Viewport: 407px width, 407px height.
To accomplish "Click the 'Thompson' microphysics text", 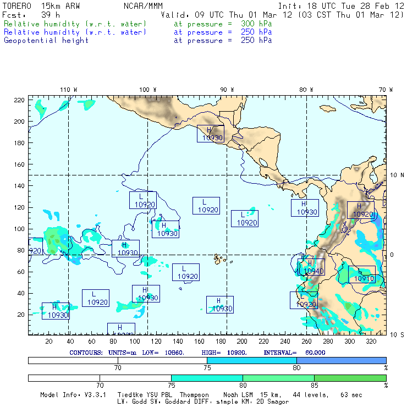I will point(194,395).
